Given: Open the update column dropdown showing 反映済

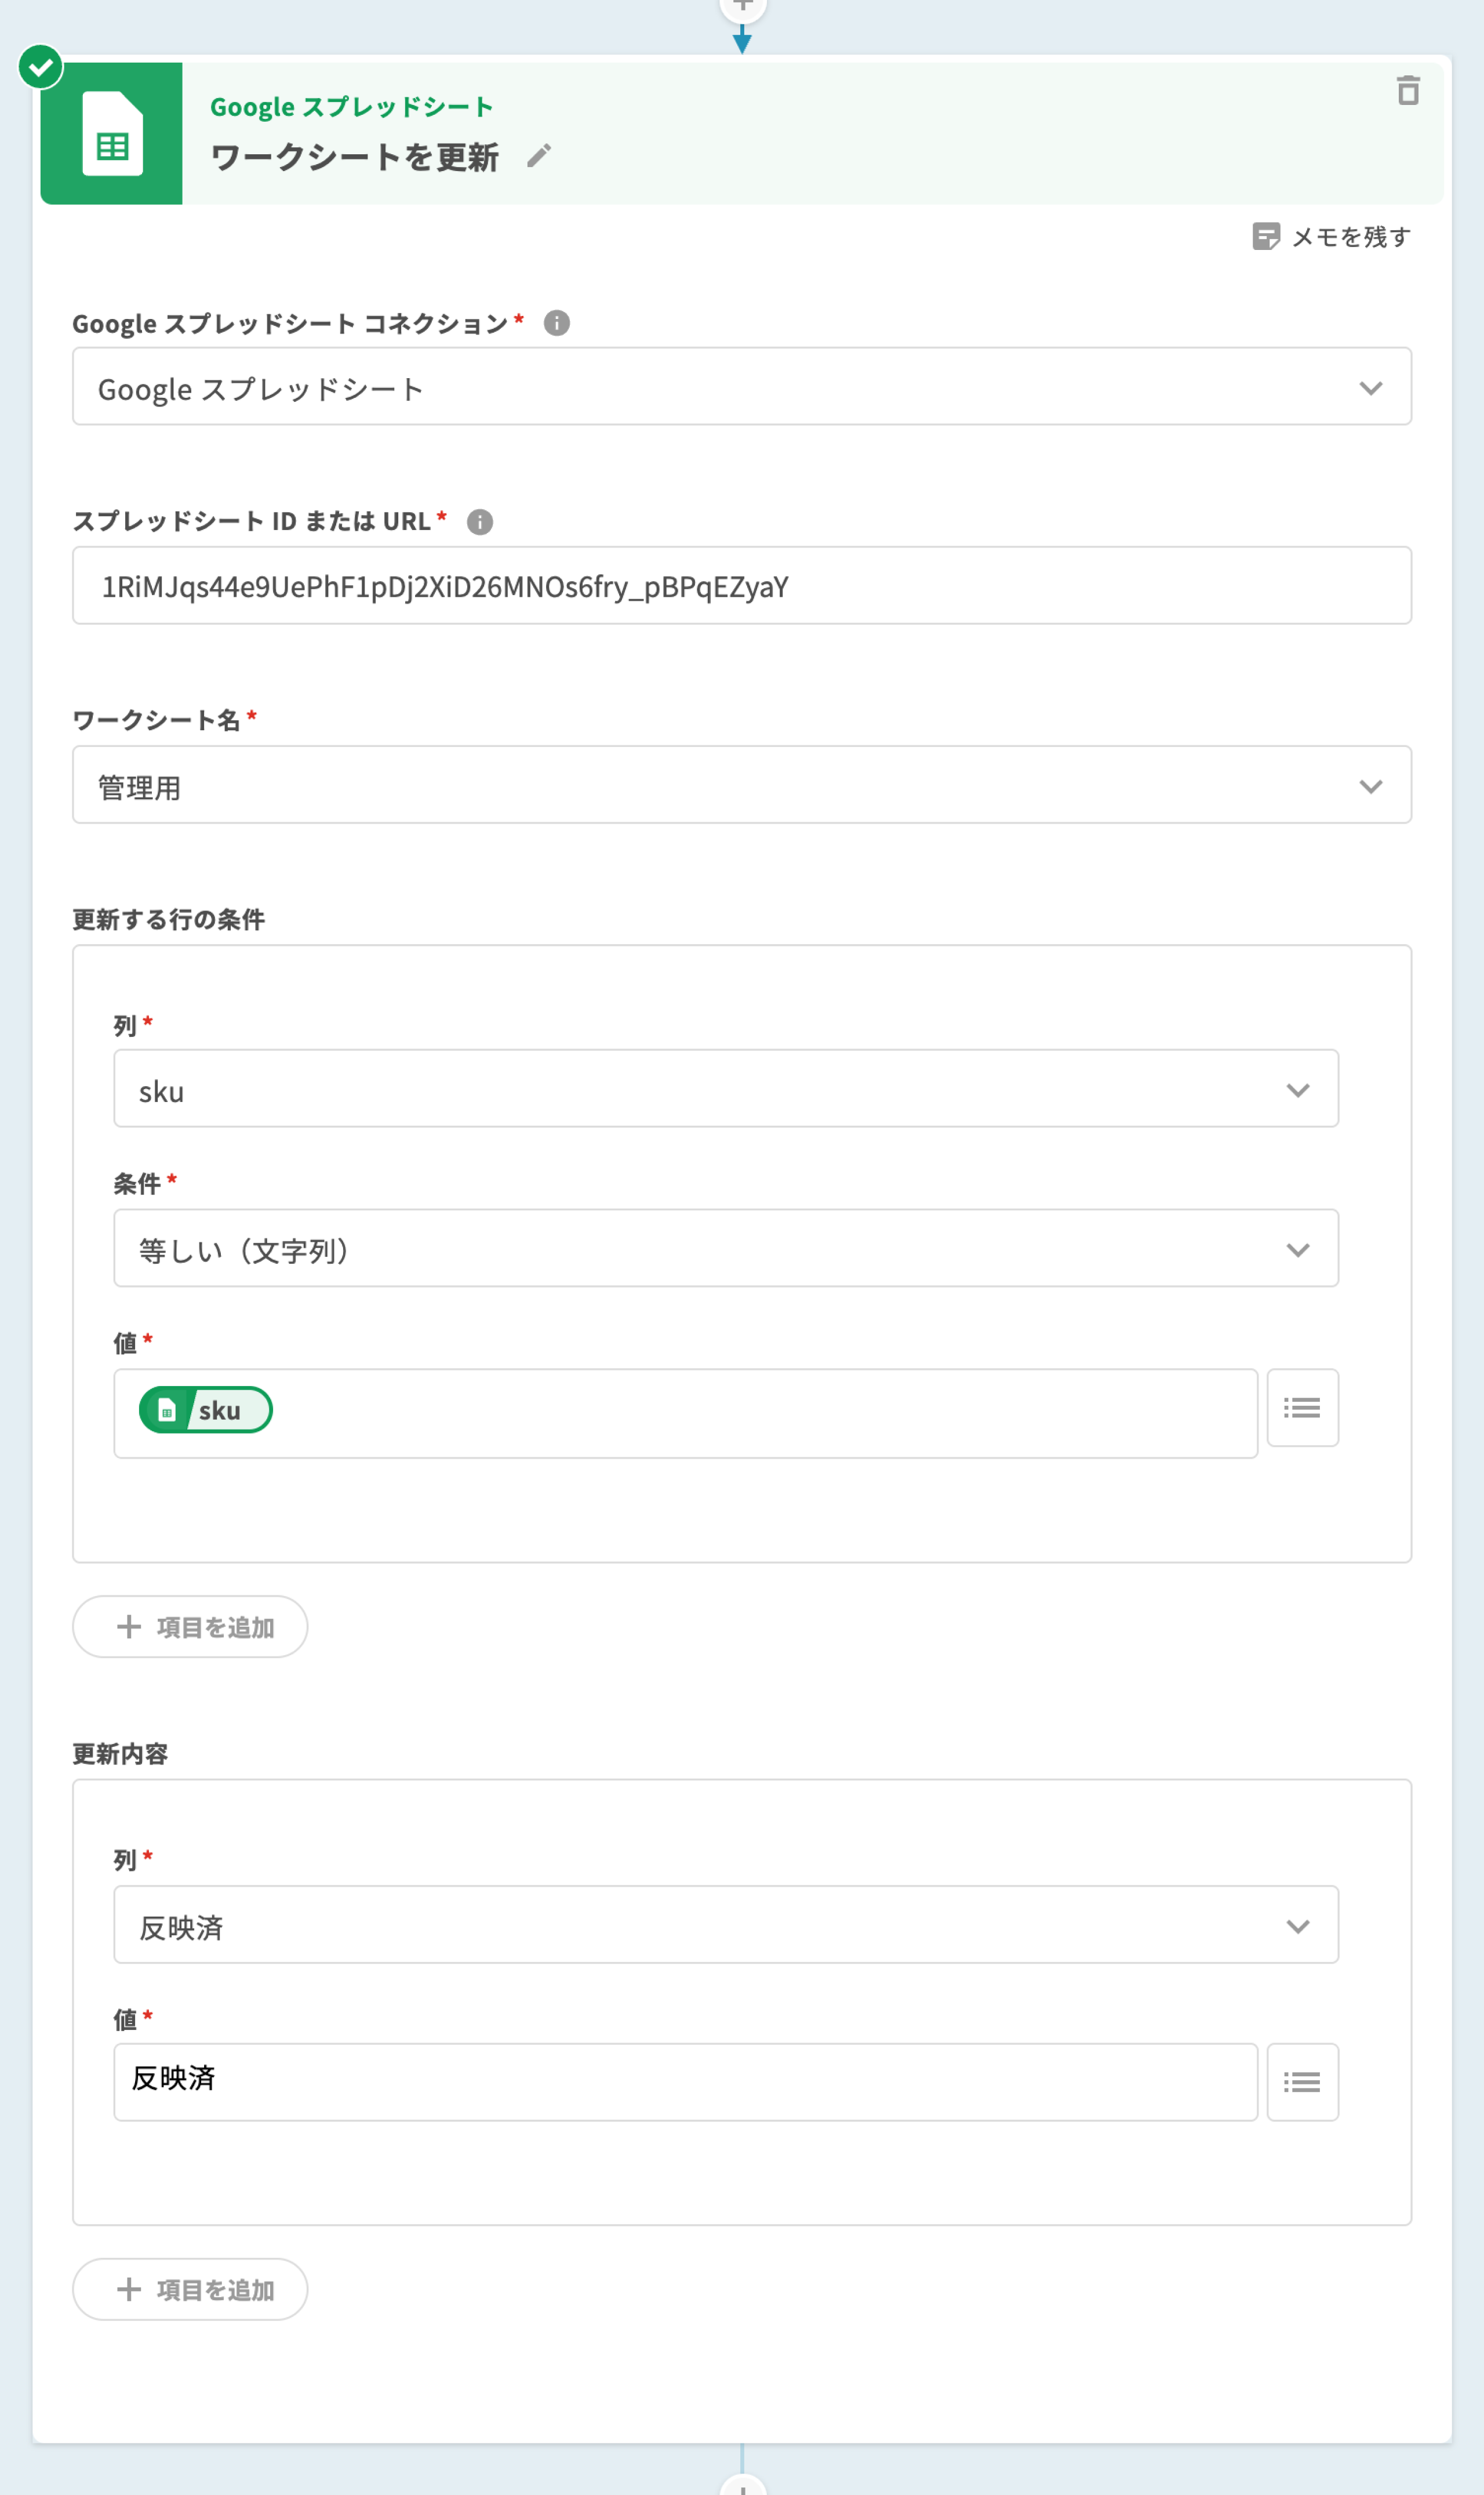Looking at the screenshot, I should tap(725, 1925).
